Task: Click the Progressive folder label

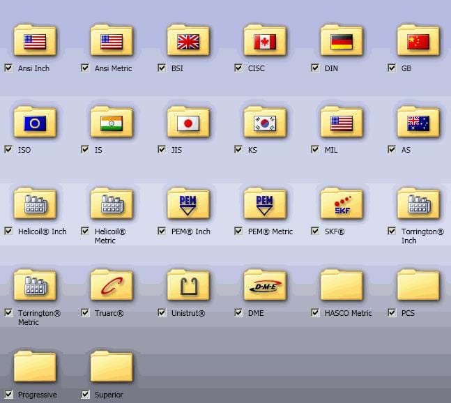Action: [x=37, y=395]
